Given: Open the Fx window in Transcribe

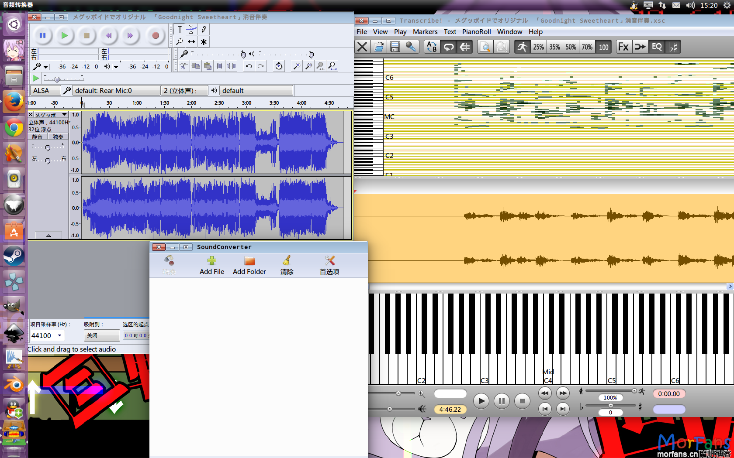Looking at the screenshot, I should coord(623,47).
